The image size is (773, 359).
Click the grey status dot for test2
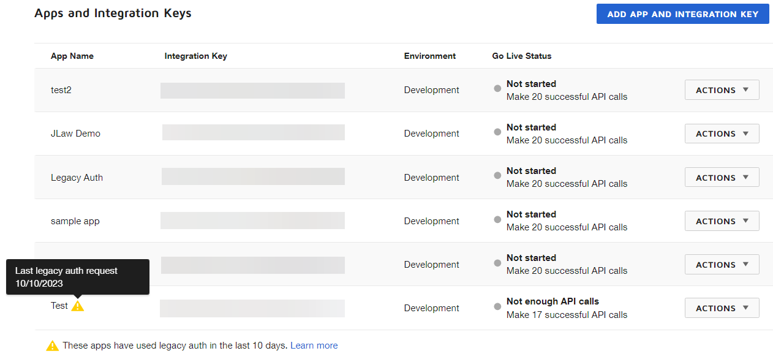[497, 88]
